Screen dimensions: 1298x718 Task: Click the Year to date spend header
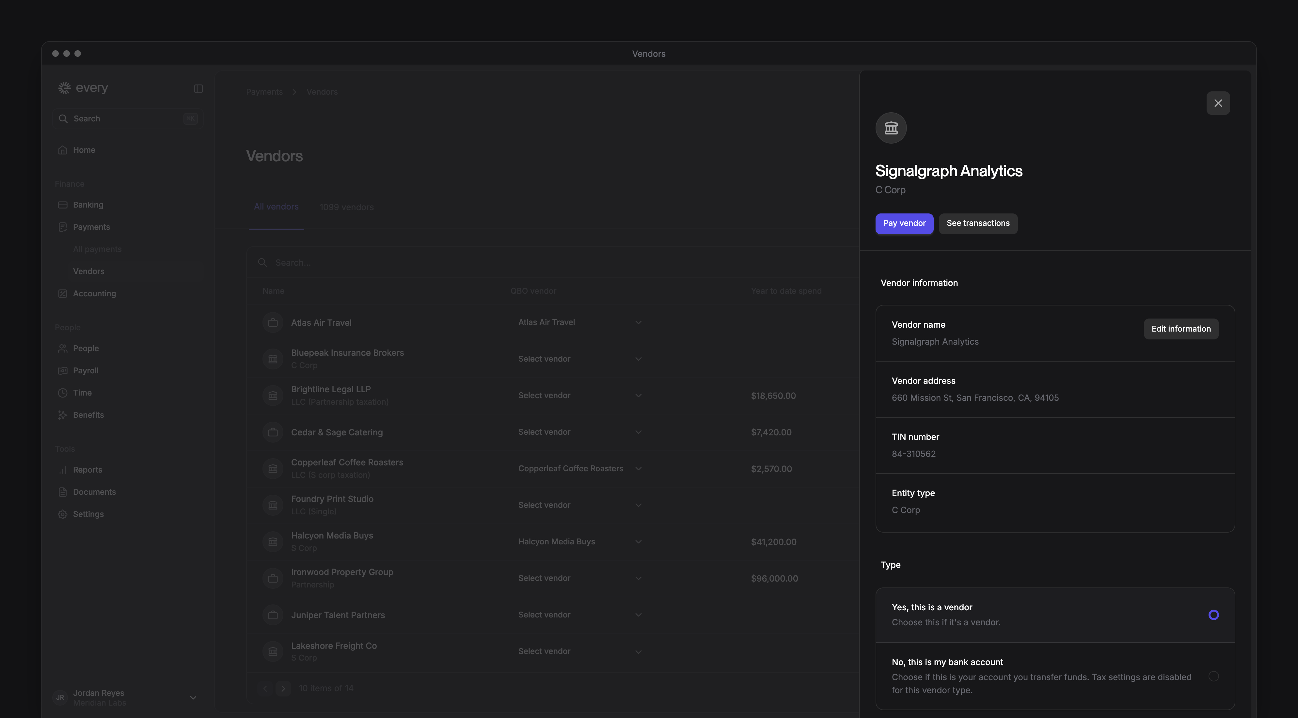tap(786, 291)
